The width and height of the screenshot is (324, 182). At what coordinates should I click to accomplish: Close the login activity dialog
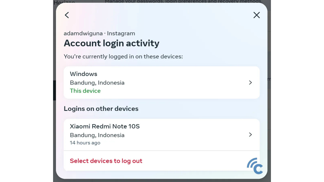tap(256, 15)
